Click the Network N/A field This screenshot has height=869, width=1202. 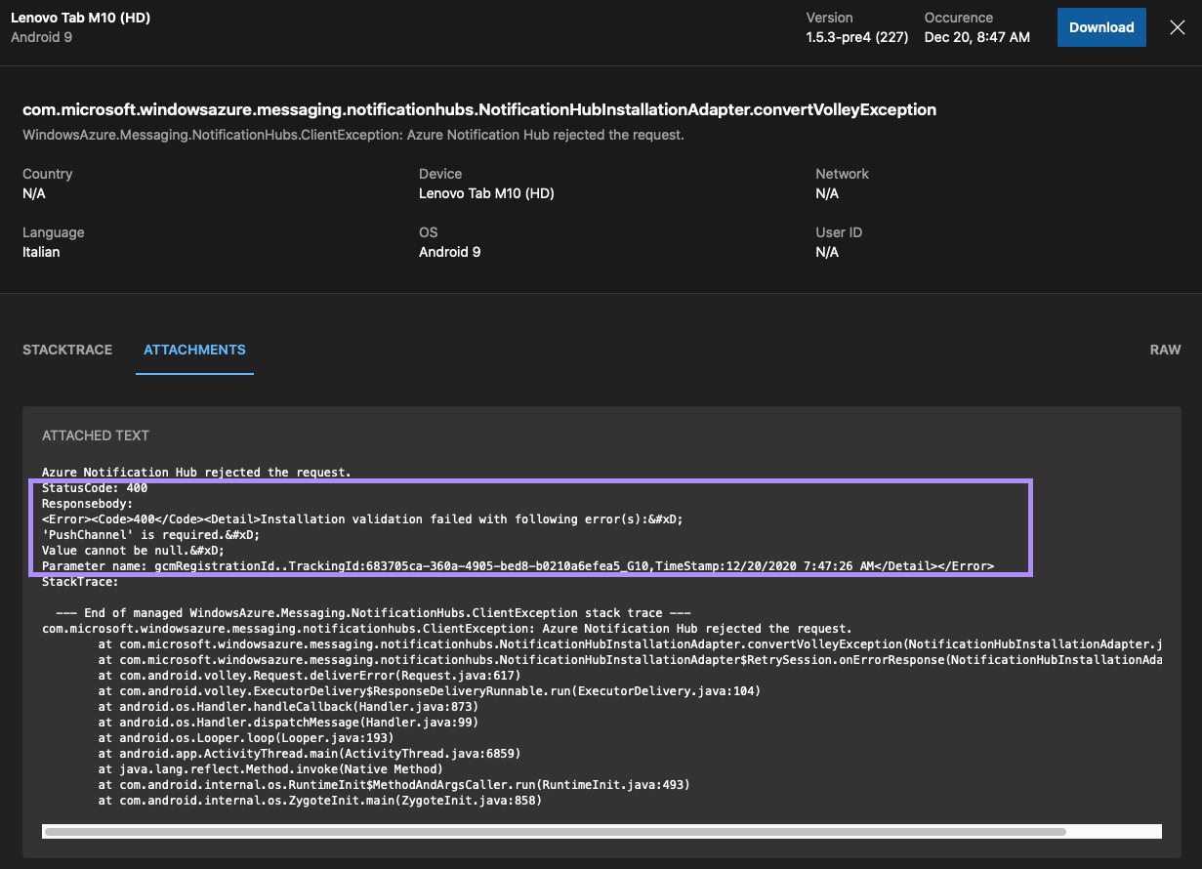(x=827, y=193)
